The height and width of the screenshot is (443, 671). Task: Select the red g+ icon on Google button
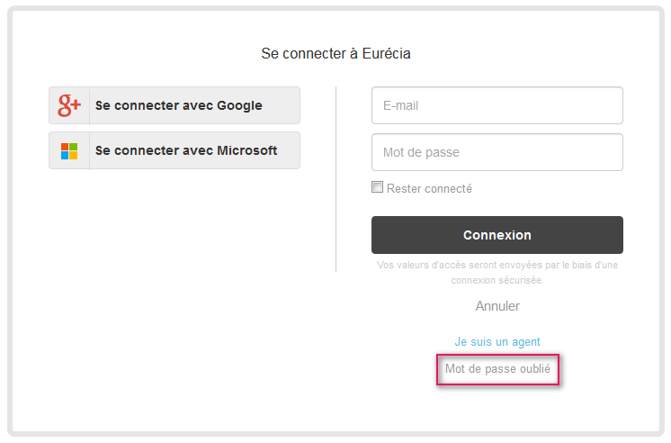coord(69,105)
